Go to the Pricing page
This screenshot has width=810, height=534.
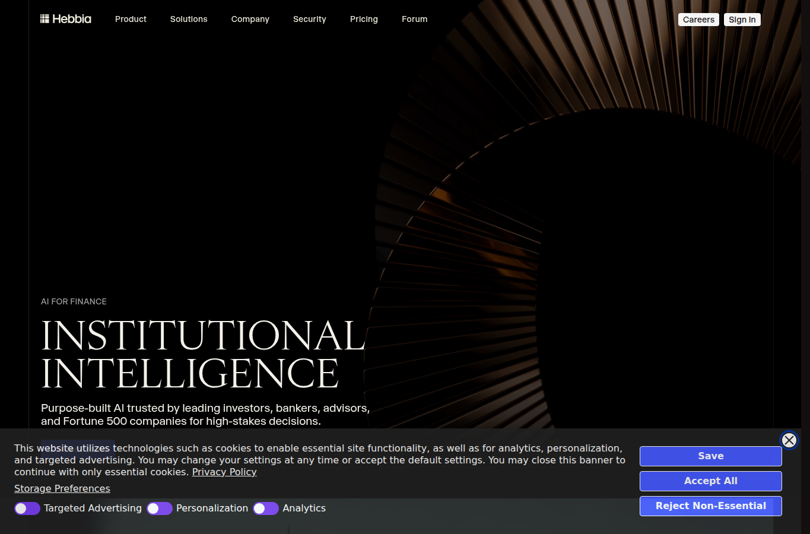(364, 19)
